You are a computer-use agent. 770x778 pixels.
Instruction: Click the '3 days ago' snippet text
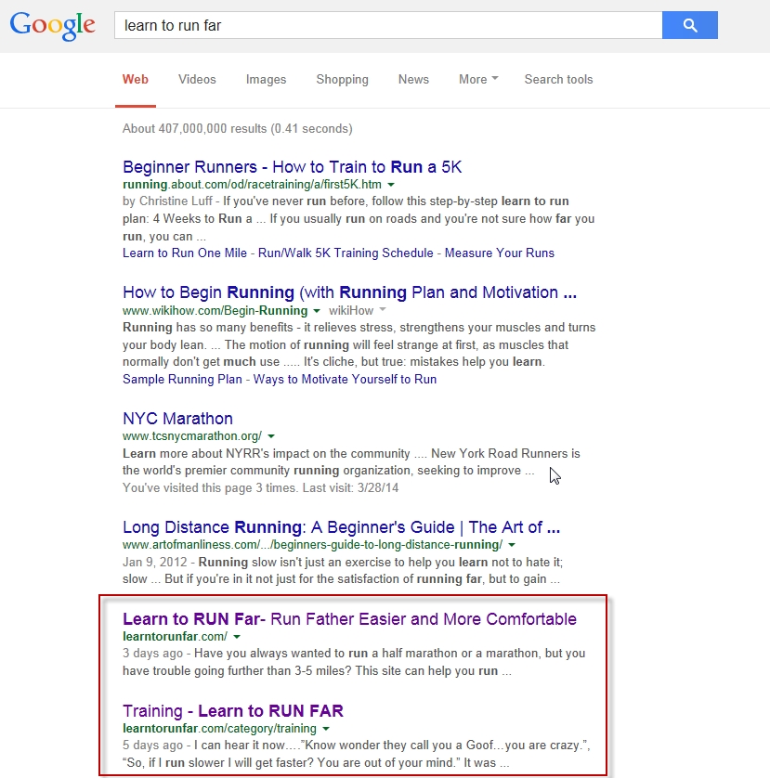click(x=152, y=654)
